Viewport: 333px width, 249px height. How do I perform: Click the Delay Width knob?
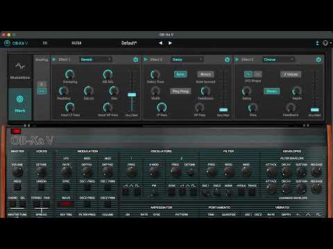(x=155, y=91)
